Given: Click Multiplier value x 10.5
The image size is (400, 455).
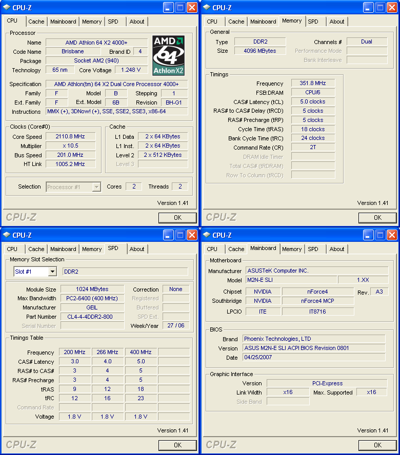Looking at the screenshot, I should [70, 146].
